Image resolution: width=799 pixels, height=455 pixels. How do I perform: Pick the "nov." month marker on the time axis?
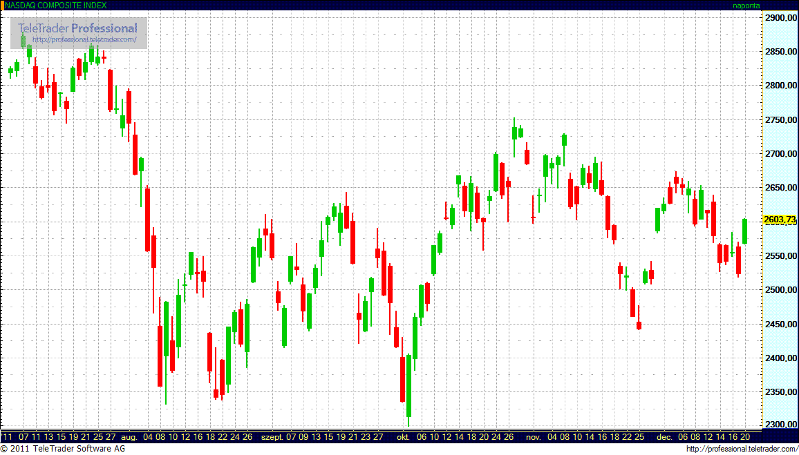[533, 437]
